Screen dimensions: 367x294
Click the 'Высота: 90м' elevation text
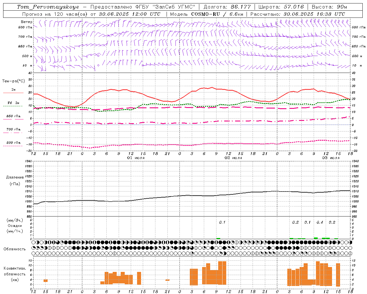(x=329, y=7)
